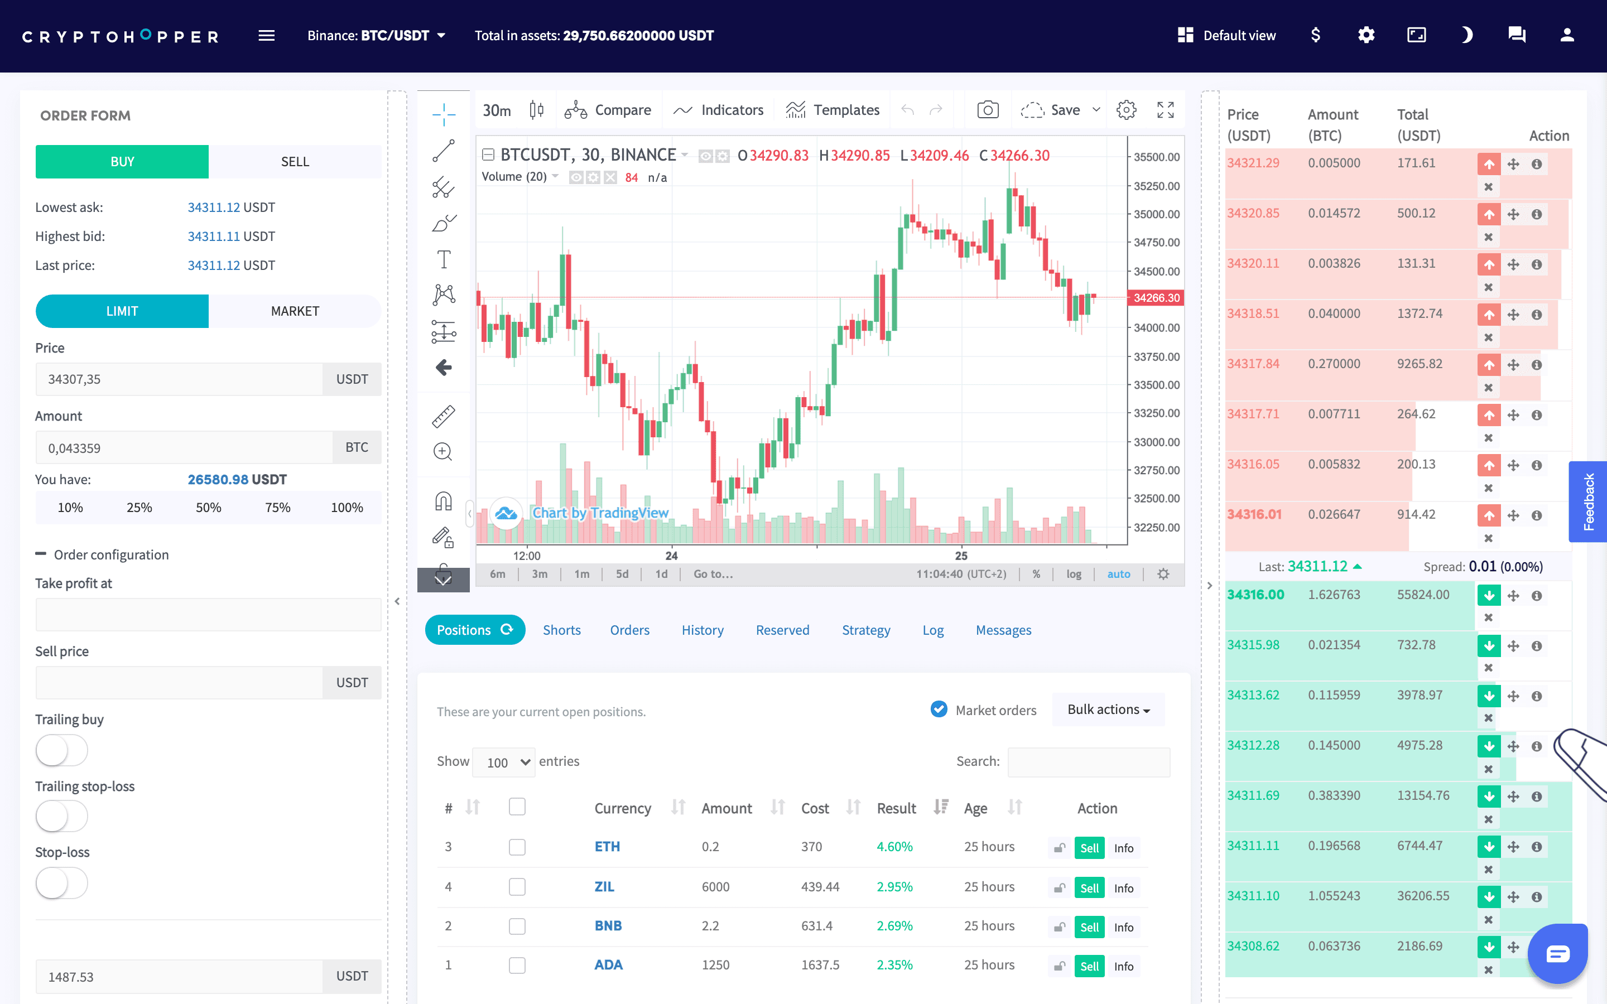The width and height of the screenshot is (1607, 1004).
Task: Toggle the Stop-loss switch
Action: (x=60, y=882)
